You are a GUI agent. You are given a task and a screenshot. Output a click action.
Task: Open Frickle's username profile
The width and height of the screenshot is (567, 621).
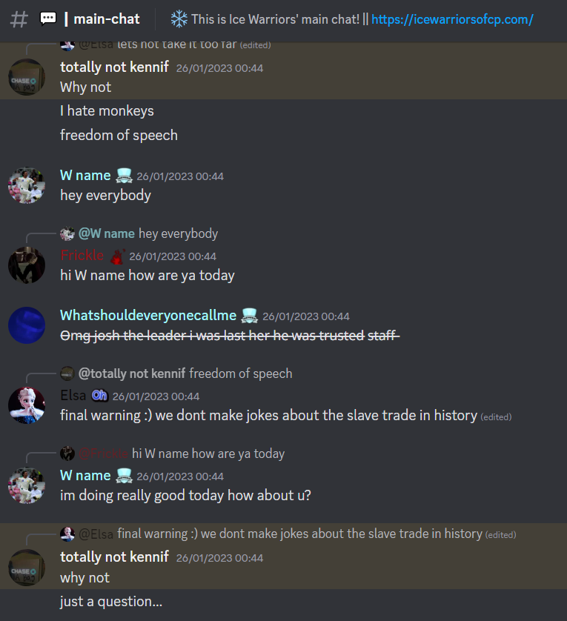82,256
